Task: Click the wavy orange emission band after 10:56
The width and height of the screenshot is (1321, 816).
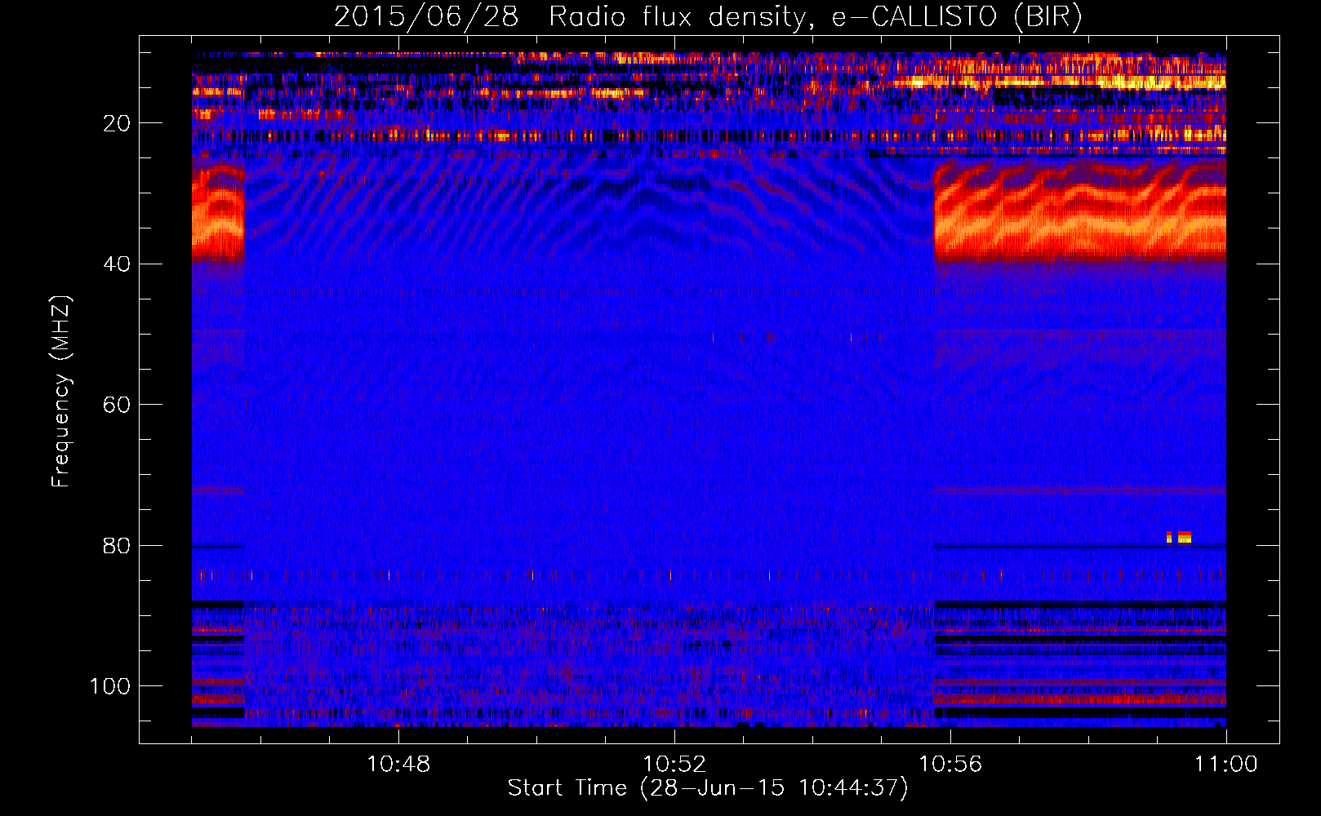Action: [x=1079, y=211]
